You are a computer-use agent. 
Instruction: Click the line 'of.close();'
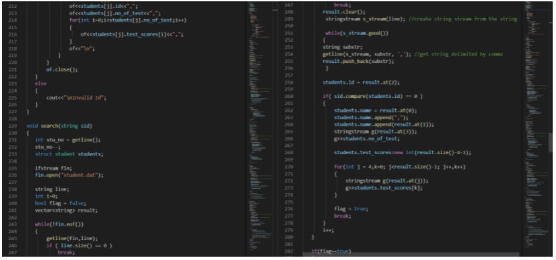click(62, 69)
